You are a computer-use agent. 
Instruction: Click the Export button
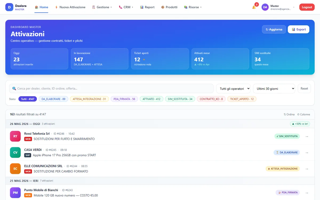pos(298,29)
